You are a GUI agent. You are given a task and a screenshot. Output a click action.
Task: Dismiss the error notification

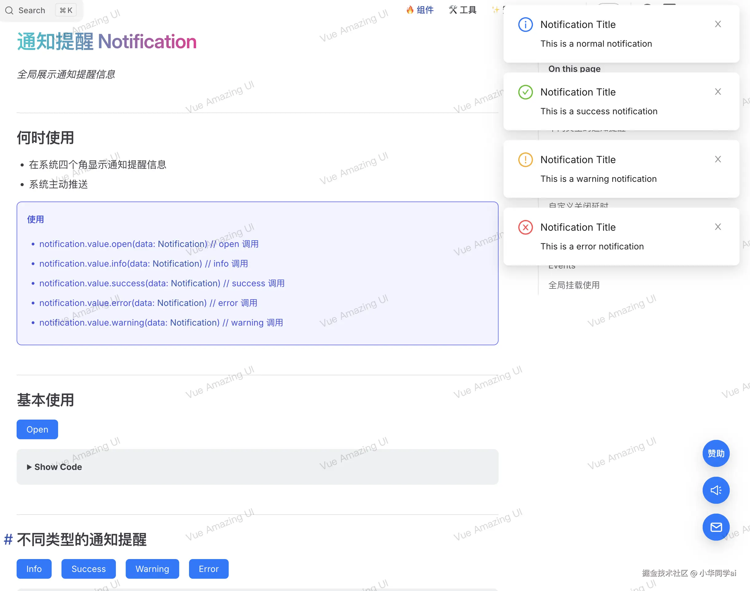(x=718, y=227)
